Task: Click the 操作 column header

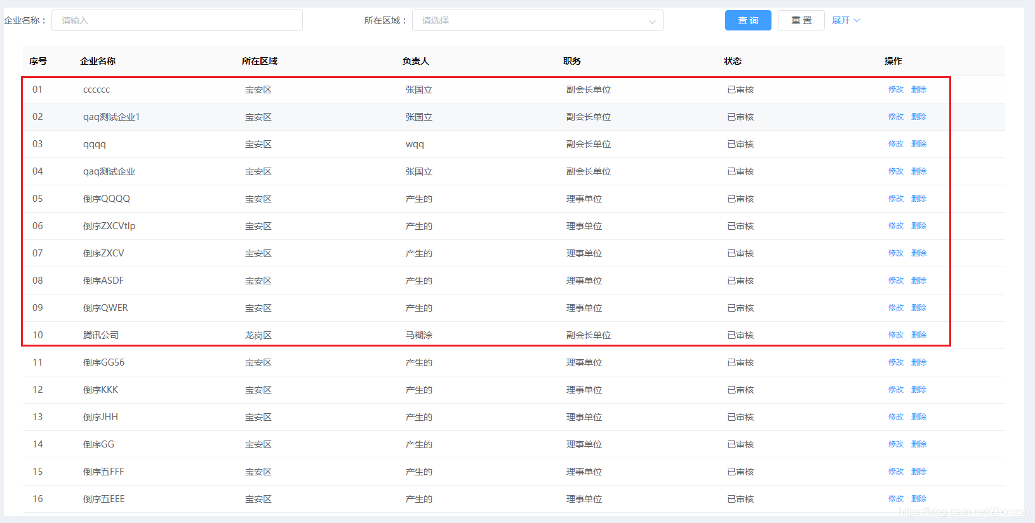Action: (x=893, y=61)
